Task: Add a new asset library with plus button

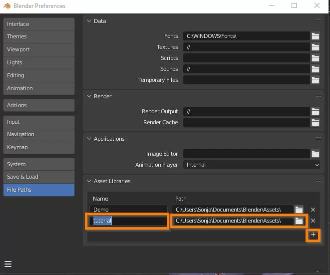Action: (313, 235)
